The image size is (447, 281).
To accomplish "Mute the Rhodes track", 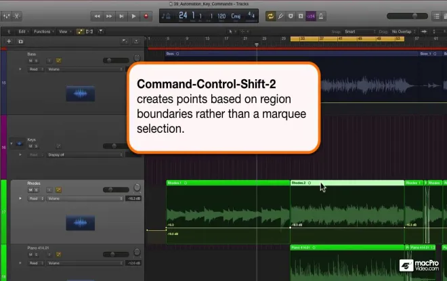I will point(30,190).
